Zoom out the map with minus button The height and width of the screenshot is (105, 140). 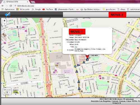pyautogui.click(x=4, y=24)
